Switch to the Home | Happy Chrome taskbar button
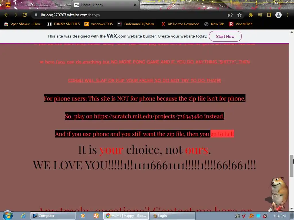This screenshot has width=294, height=220. 126,216
